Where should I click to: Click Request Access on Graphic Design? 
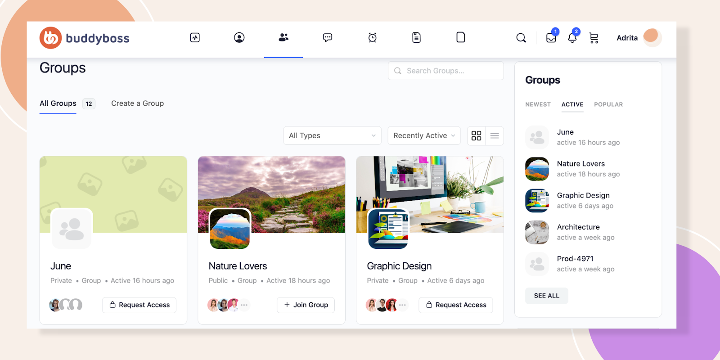[456, 305]
